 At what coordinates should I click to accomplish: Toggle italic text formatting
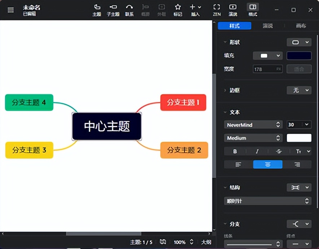[x=257, y=151]
